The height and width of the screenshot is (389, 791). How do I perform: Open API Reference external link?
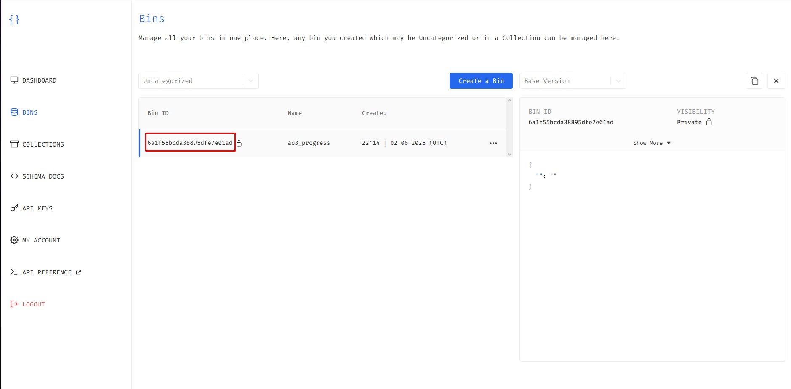pyautogui.click(x=46, y=272)
